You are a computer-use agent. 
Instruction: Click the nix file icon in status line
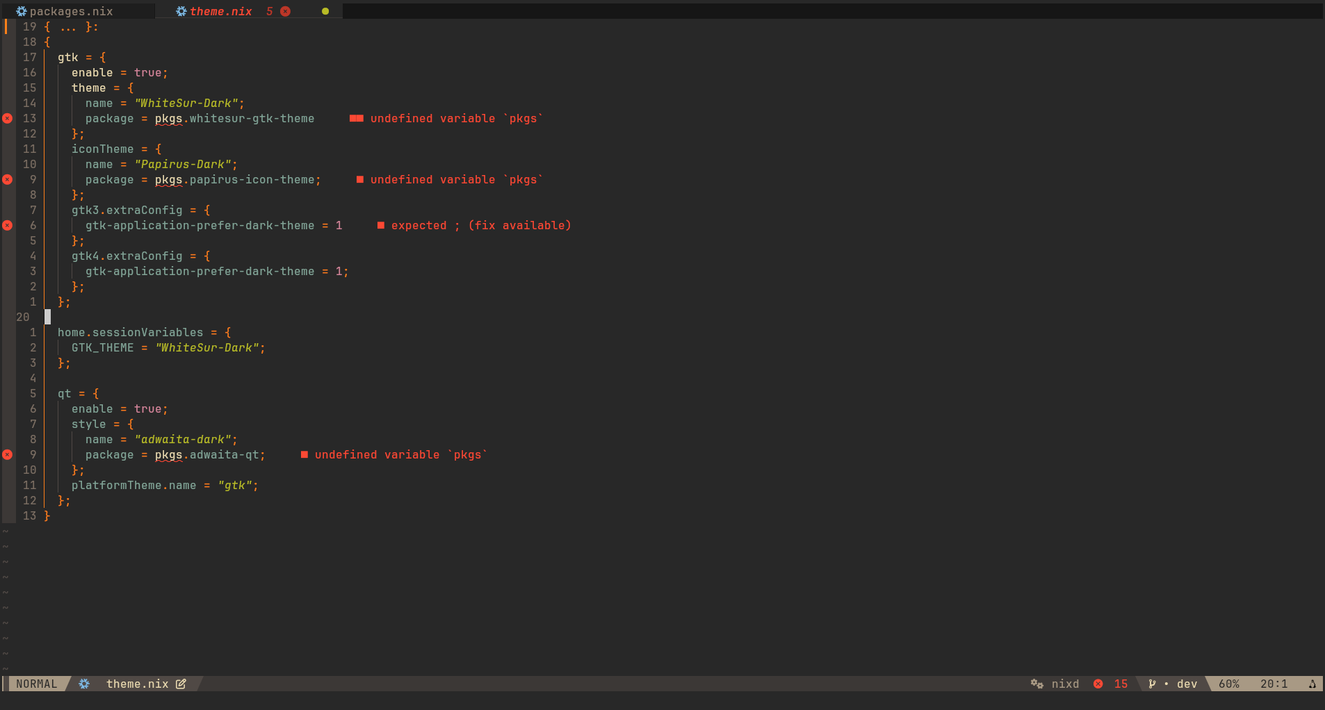tap(84, 684)
